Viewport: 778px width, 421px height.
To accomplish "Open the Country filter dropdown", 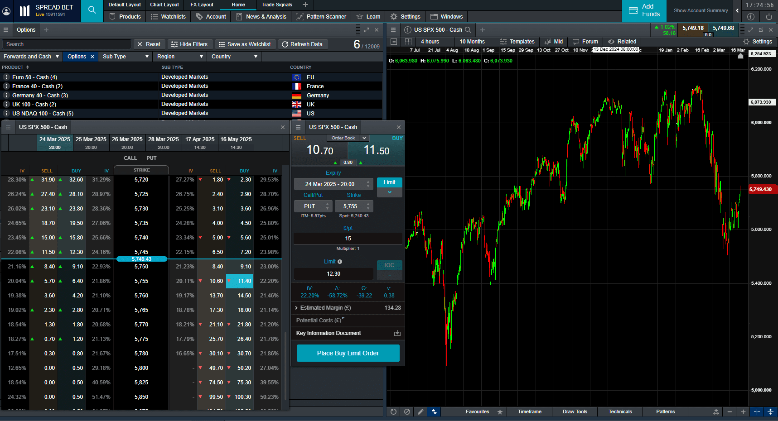I will pos(234,56).
